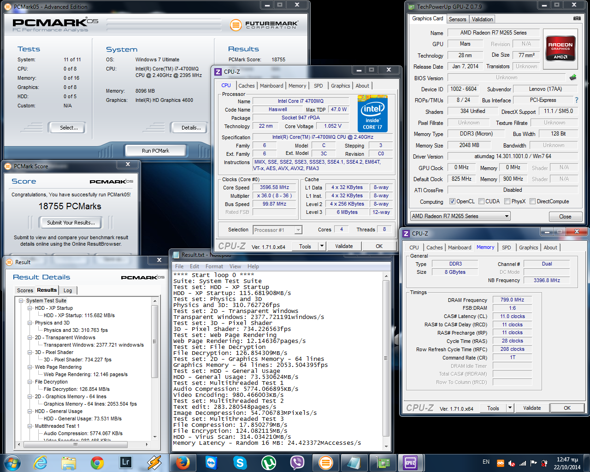Open Tools dropdown arrow in CPU-Z CPU window
Image resolution: width=590 pixels, height=472 pixels.
click(322, 246)
